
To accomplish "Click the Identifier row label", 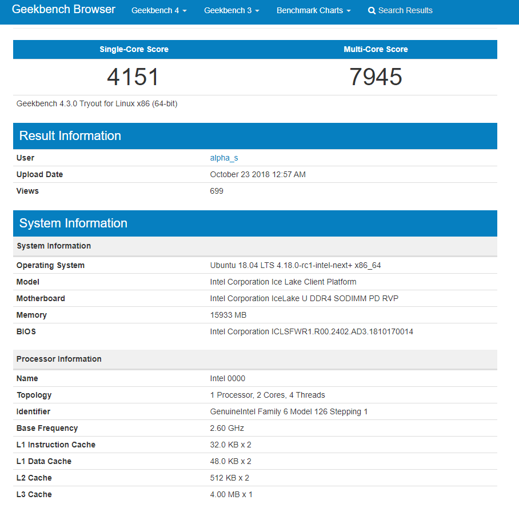I will click(x=33, y=412).
